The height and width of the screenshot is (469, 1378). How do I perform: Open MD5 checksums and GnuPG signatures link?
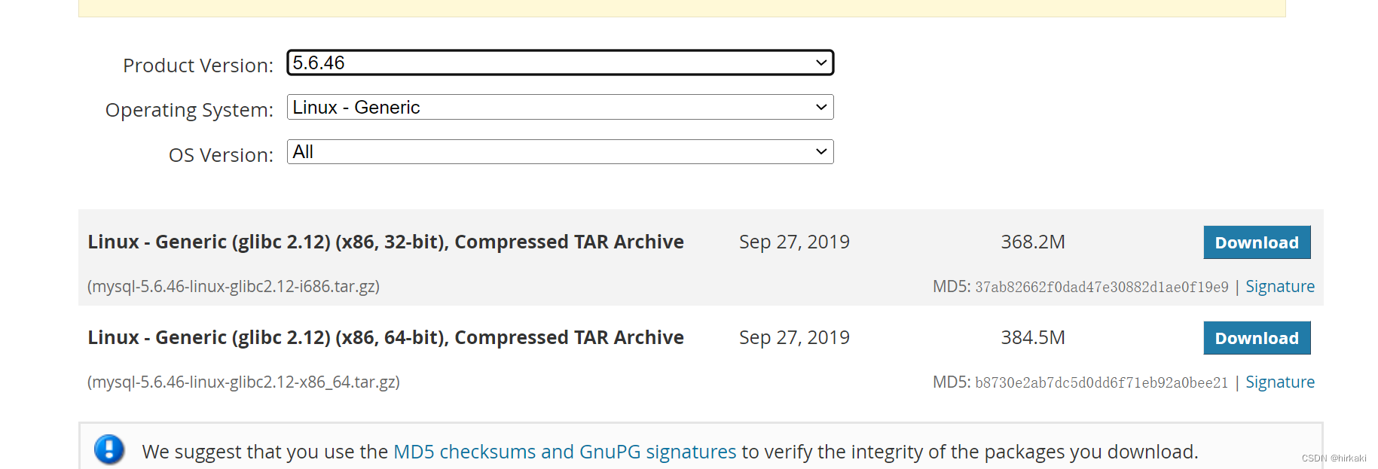tap(564, 452)
